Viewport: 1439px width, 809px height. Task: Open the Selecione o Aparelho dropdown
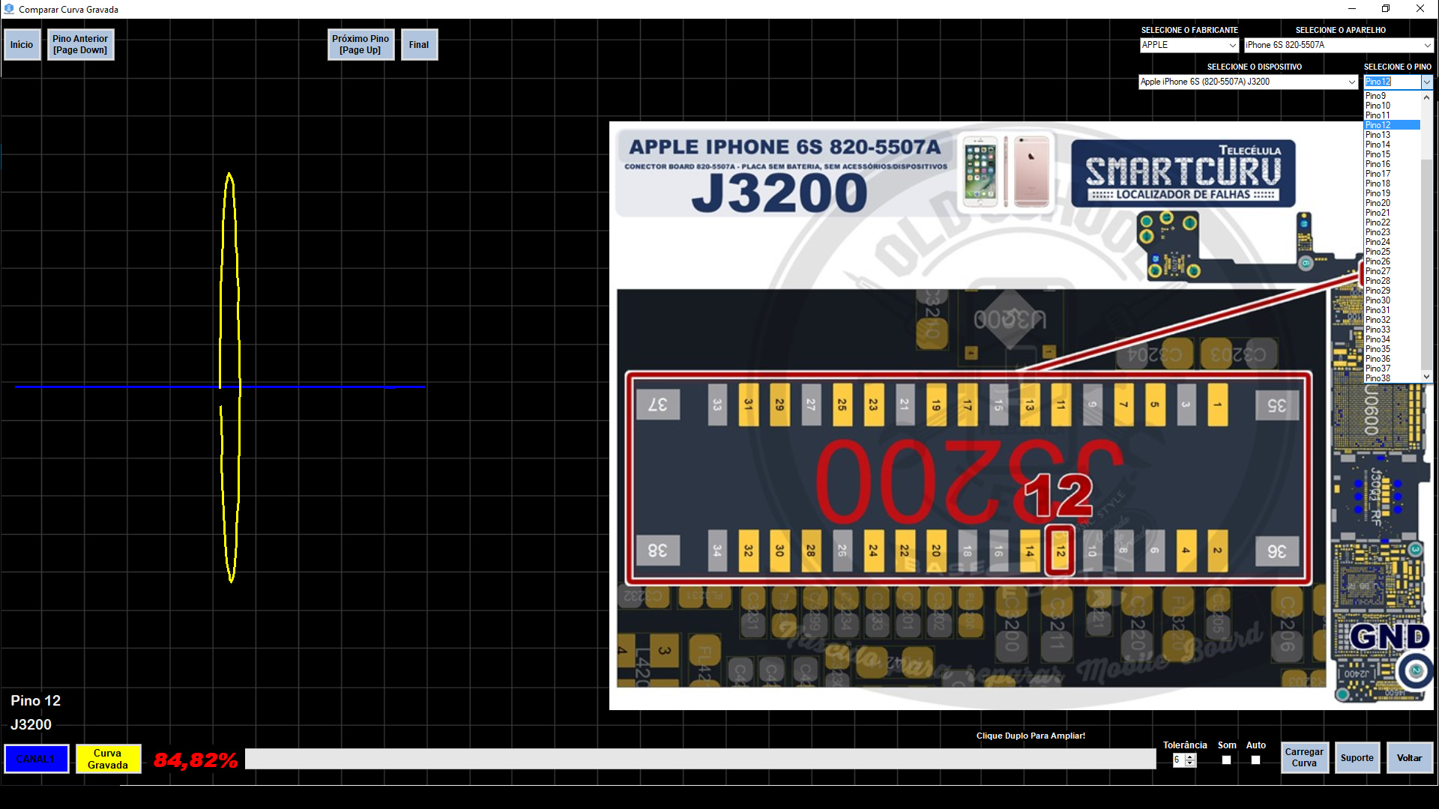(1339, 45)
